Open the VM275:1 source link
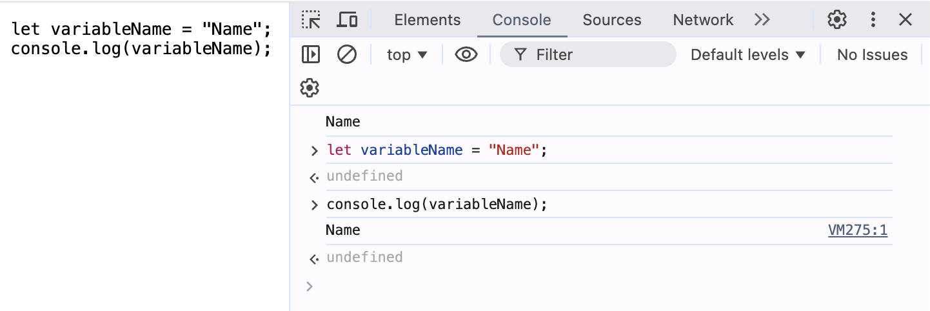 (x=858, y=230)
